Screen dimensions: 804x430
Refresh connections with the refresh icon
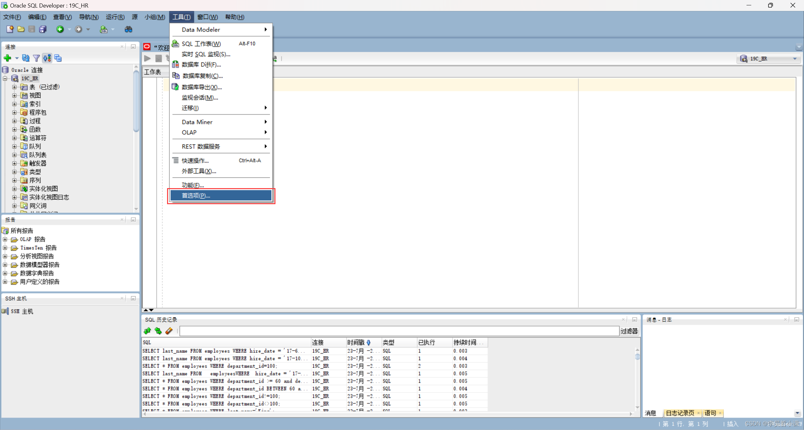(x=26, y=58)
